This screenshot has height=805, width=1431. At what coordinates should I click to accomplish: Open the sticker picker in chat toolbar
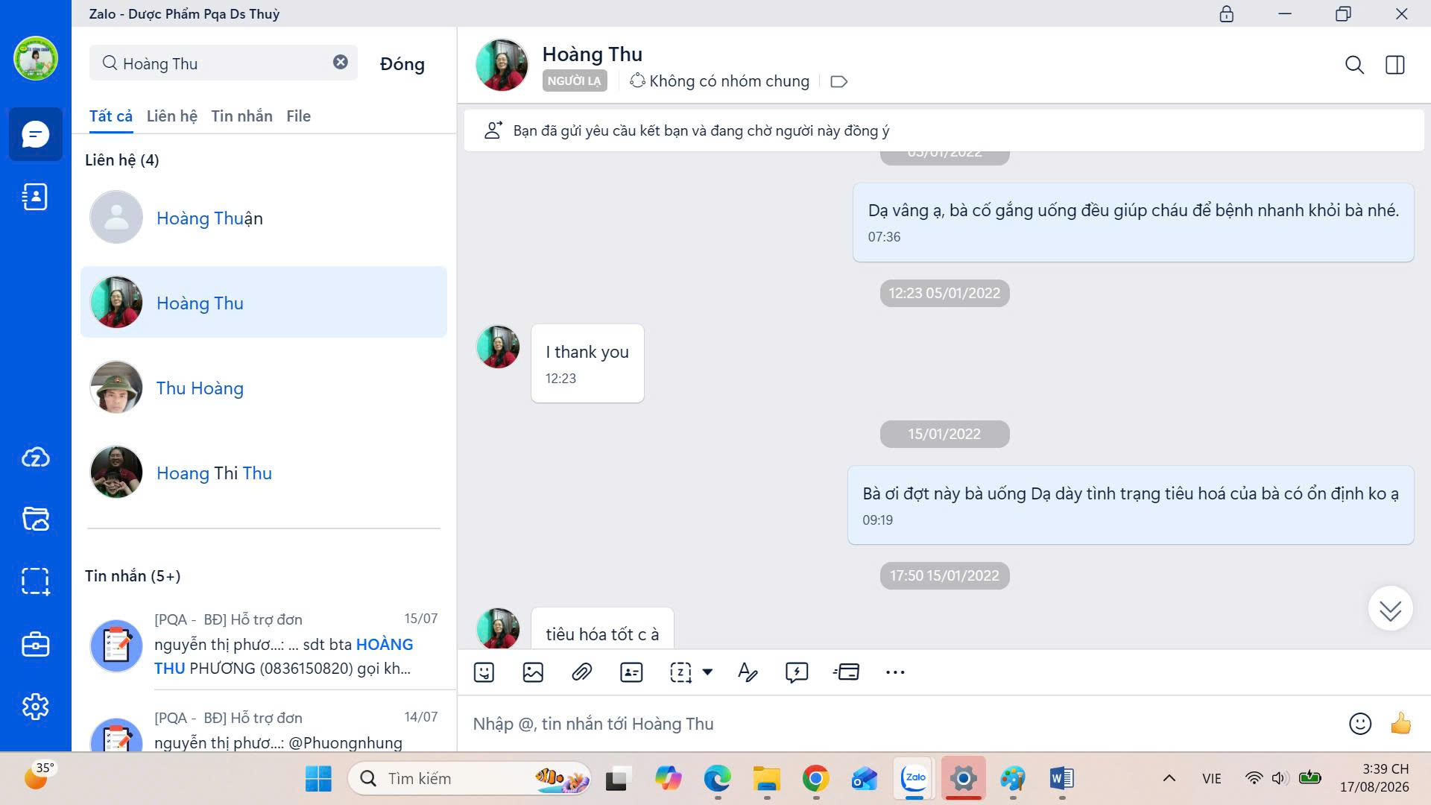[x=484, y=672]
